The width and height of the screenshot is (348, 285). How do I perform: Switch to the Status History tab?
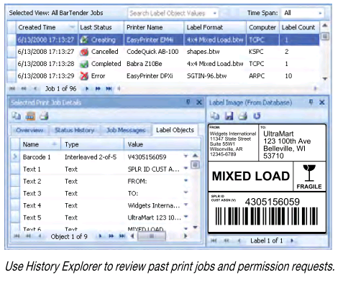point(75,130)
